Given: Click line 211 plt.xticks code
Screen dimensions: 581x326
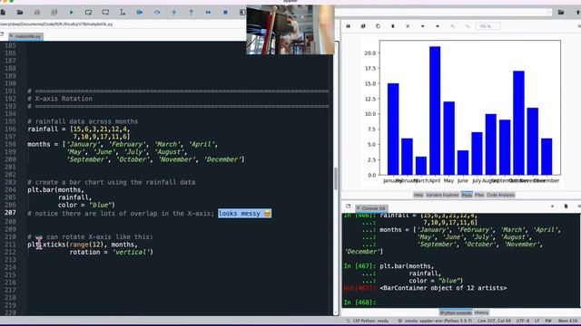Looking at the screenshot, I should click(x=83, y=244).
